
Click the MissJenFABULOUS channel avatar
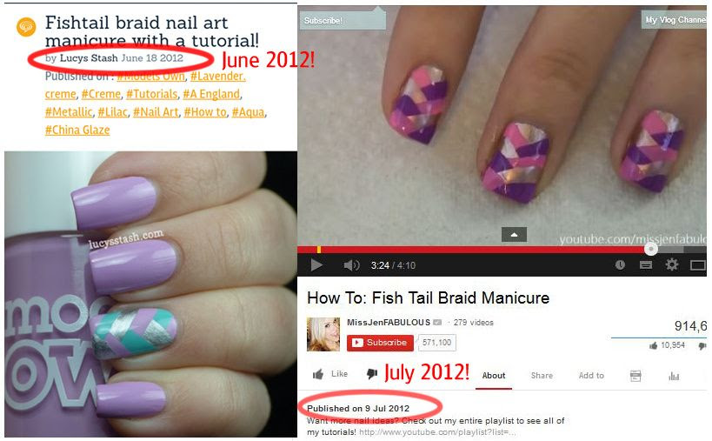pos(323,334)
